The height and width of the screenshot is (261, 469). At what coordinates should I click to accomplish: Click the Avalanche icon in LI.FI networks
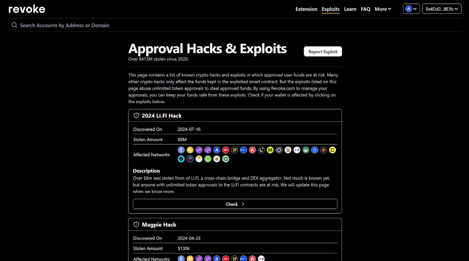point(252,150)
